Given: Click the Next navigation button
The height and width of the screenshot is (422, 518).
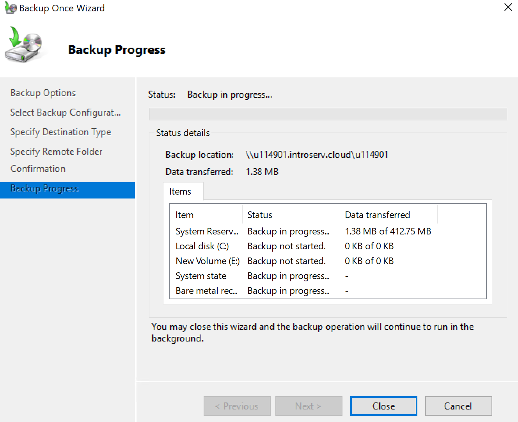Looking at the screenshot, I should click(x=309, y=406).
